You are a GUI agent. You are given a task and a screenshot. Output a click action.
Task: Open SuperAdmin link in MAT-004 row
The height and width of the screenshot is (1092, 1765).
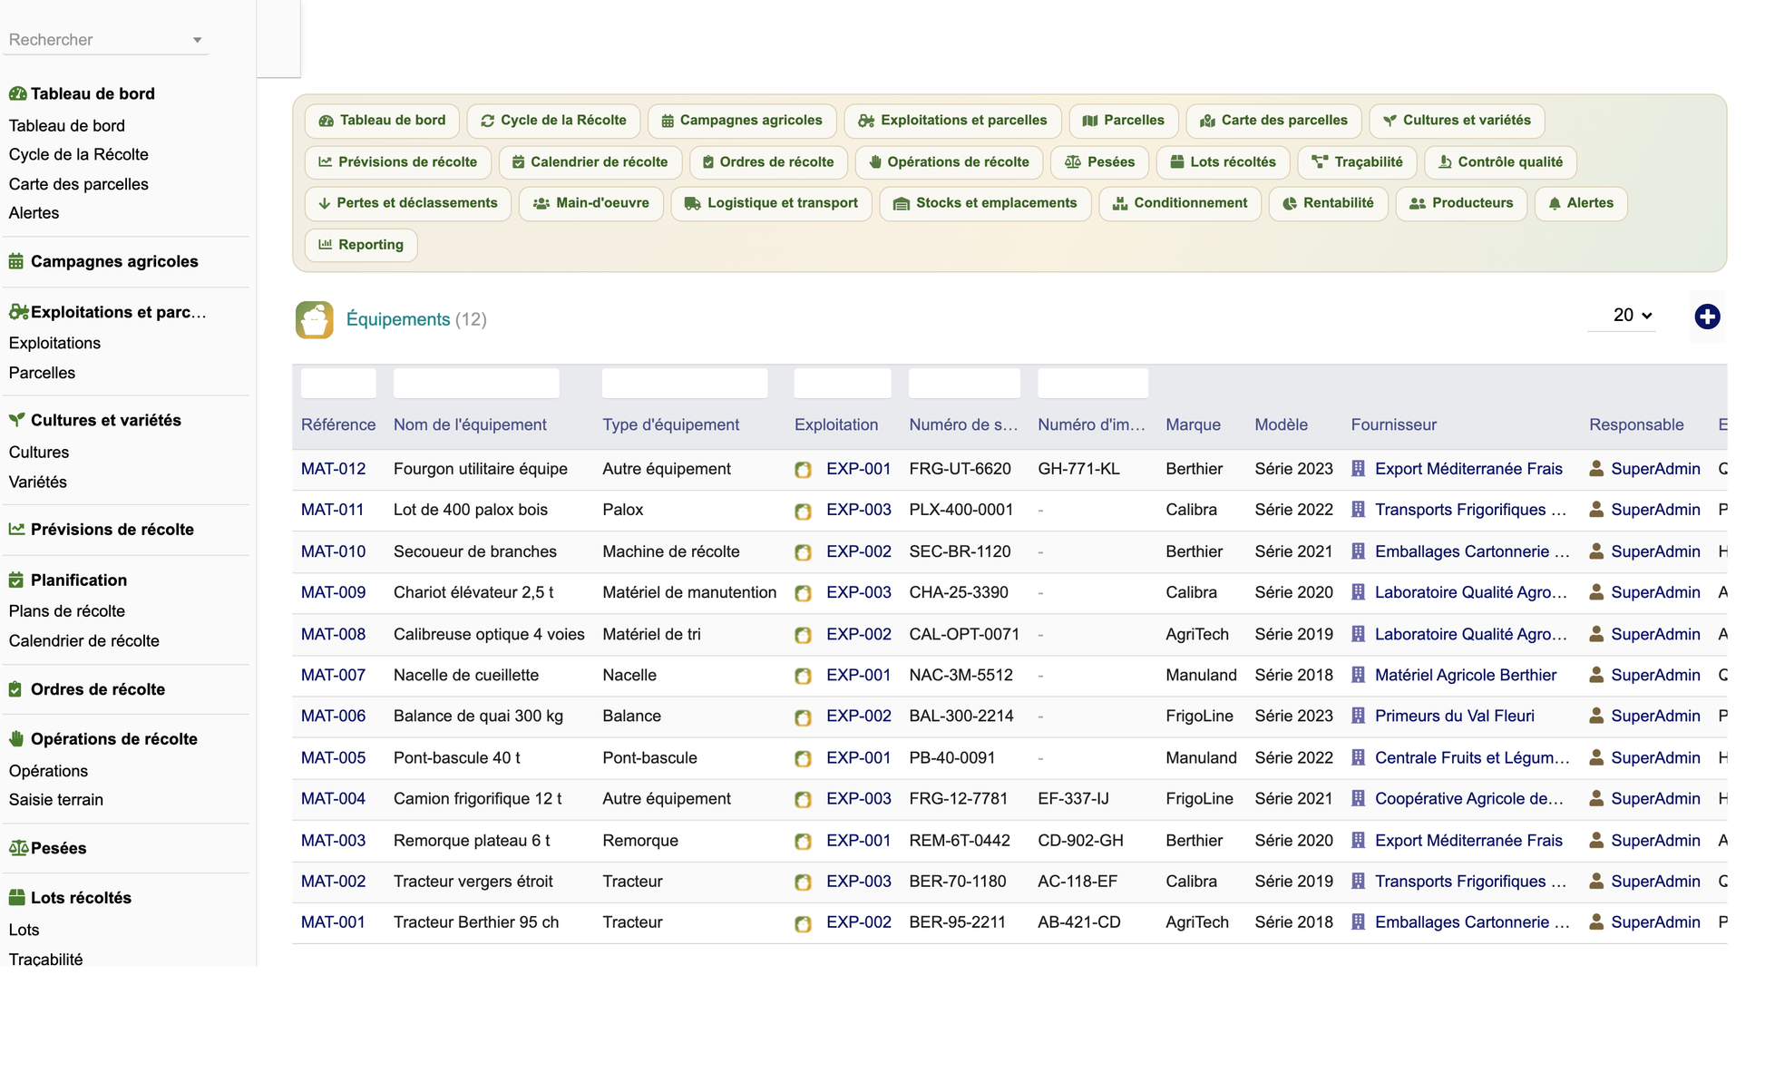1655,798
